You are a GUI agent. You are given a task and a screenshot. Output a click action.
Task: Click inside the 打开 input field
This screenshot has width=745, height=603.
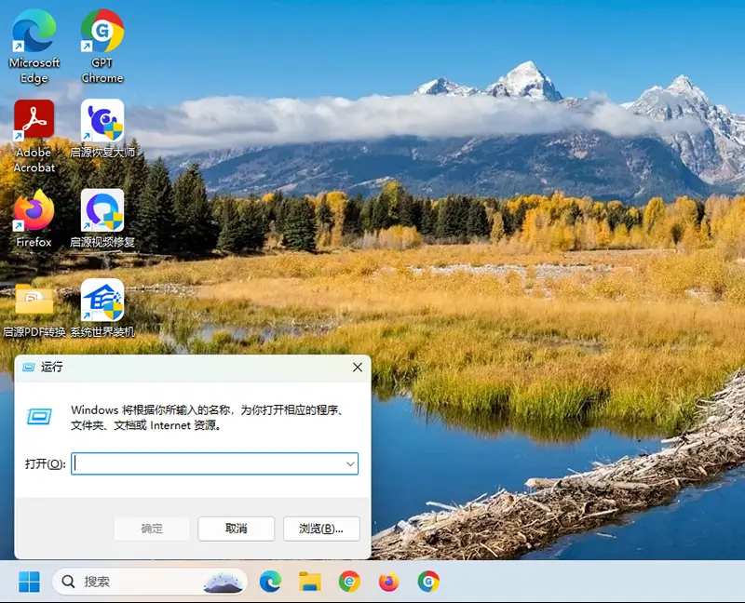click(x=205, y=462)
